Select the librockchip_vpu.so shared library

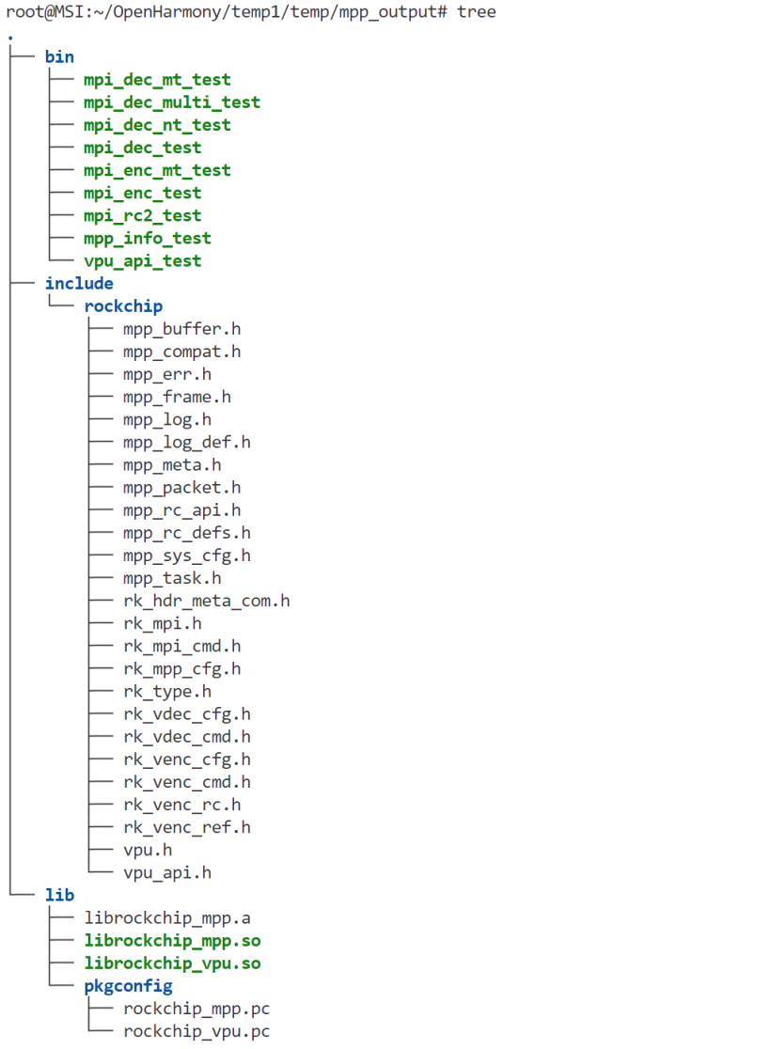[x=172, y=963]
